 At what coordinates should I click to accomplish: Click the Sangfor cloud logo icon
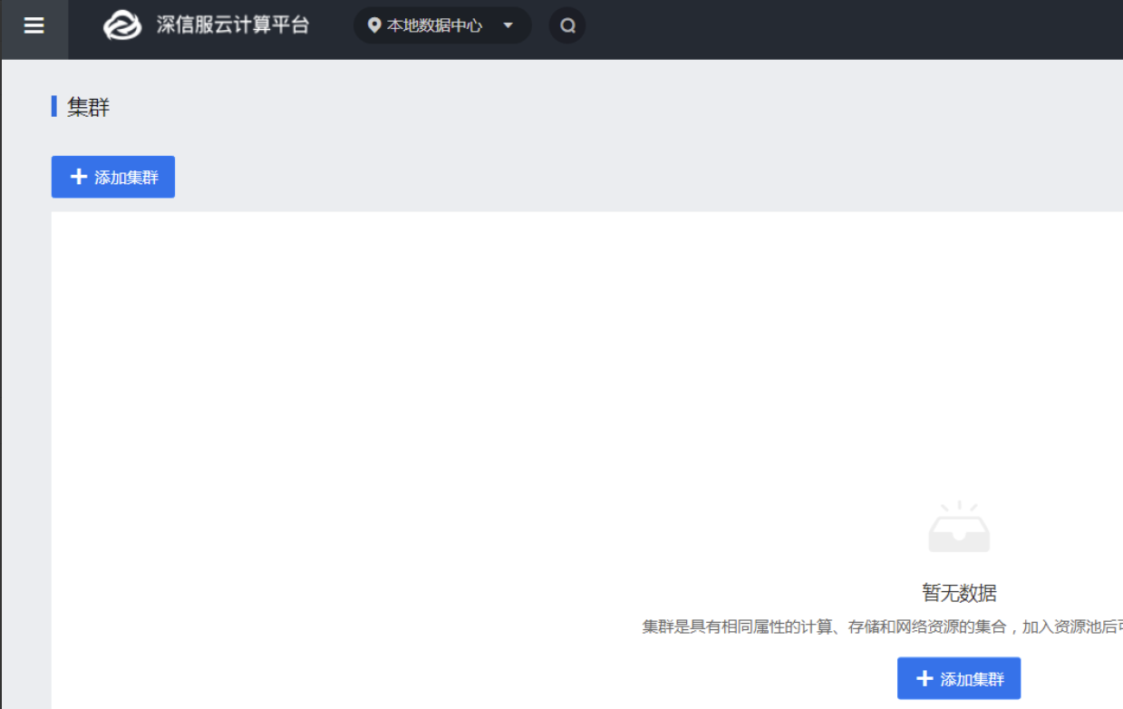122,25
